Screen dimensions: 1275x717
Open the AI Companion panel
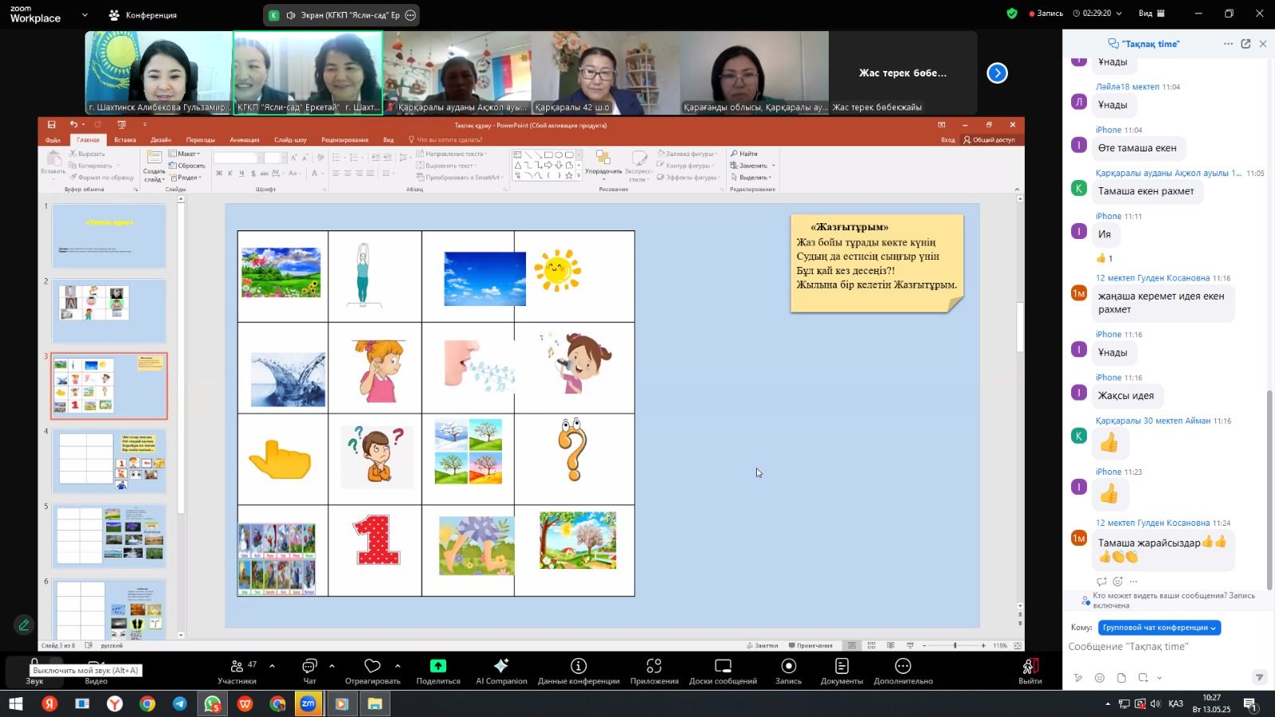501,666
